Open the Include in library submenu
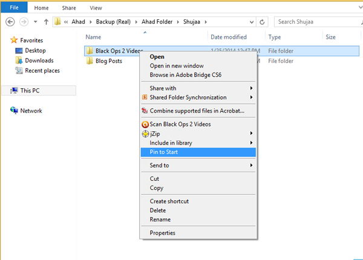Image resolution: width=363 pixels, height=260 pixels. (x=198, y=143)
